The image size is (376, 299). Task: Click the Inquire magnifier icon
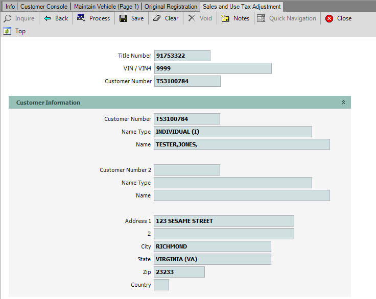[x=8, y=18]
